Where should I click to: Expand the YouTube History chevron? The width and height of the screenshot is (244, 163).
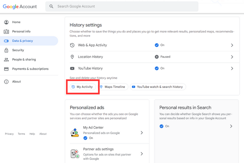[x=232, y=68]
